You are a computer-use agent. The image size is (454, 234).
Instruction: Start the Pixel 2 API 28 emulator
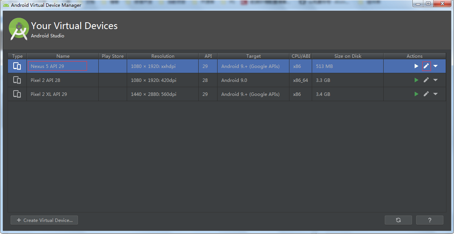pyautogui.click(x=416, y=80)
